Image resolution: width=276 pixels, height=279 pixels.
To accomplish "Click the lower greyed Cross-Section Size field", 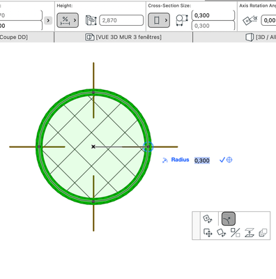I will pyautogui.click(x=213, y=26).
